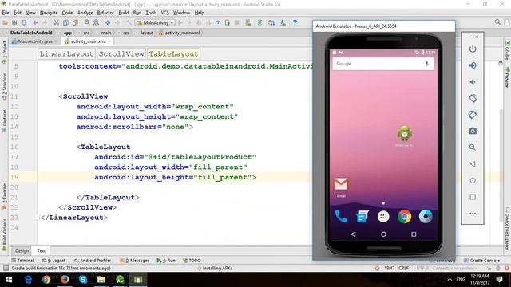Image resolution: width=511 pixels, height=287 pixels.
Task: Save all files with the disk icon
Action: [14, 22]
